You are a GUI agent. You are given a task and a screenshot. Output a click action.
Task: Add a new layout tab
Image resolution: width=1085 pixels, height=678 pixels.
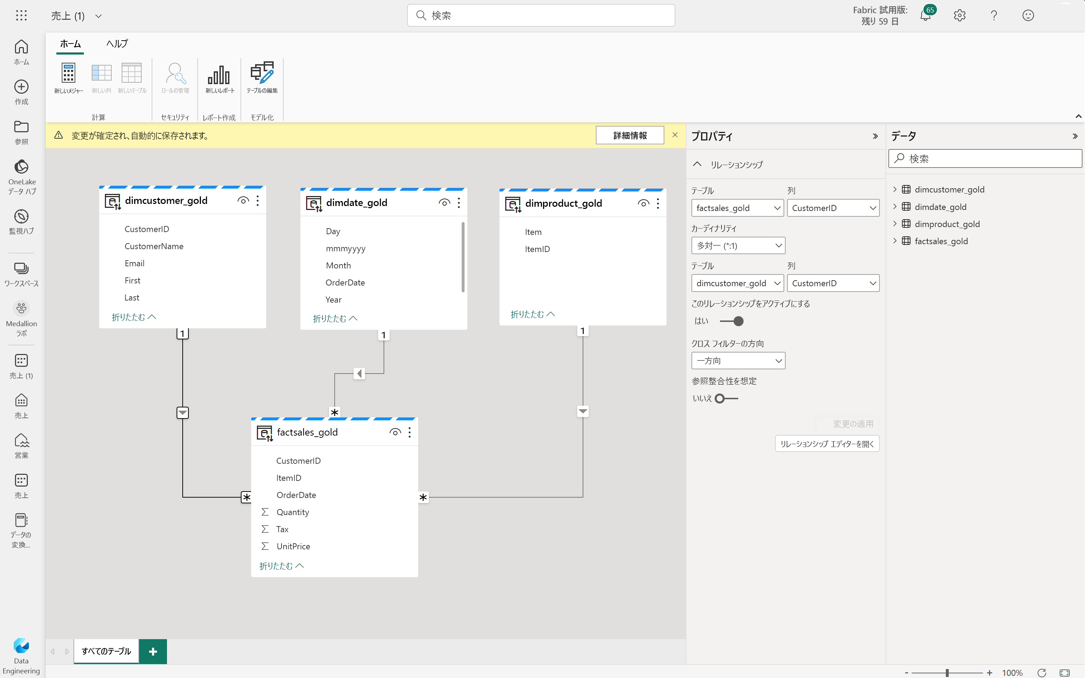153,651
